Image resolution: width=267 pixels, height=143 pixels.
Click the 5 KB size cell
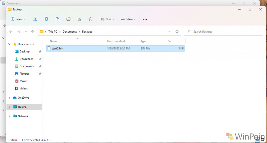click(181, 48)
